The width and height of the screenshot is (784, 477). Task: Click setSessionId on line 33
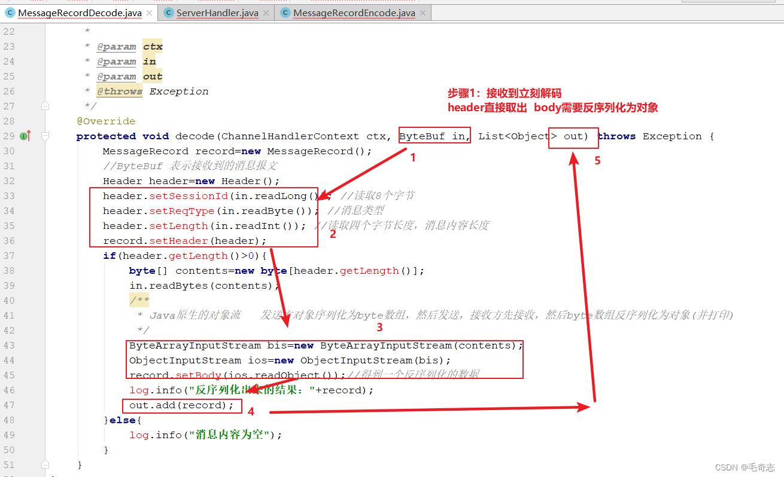tap(189, 196)
